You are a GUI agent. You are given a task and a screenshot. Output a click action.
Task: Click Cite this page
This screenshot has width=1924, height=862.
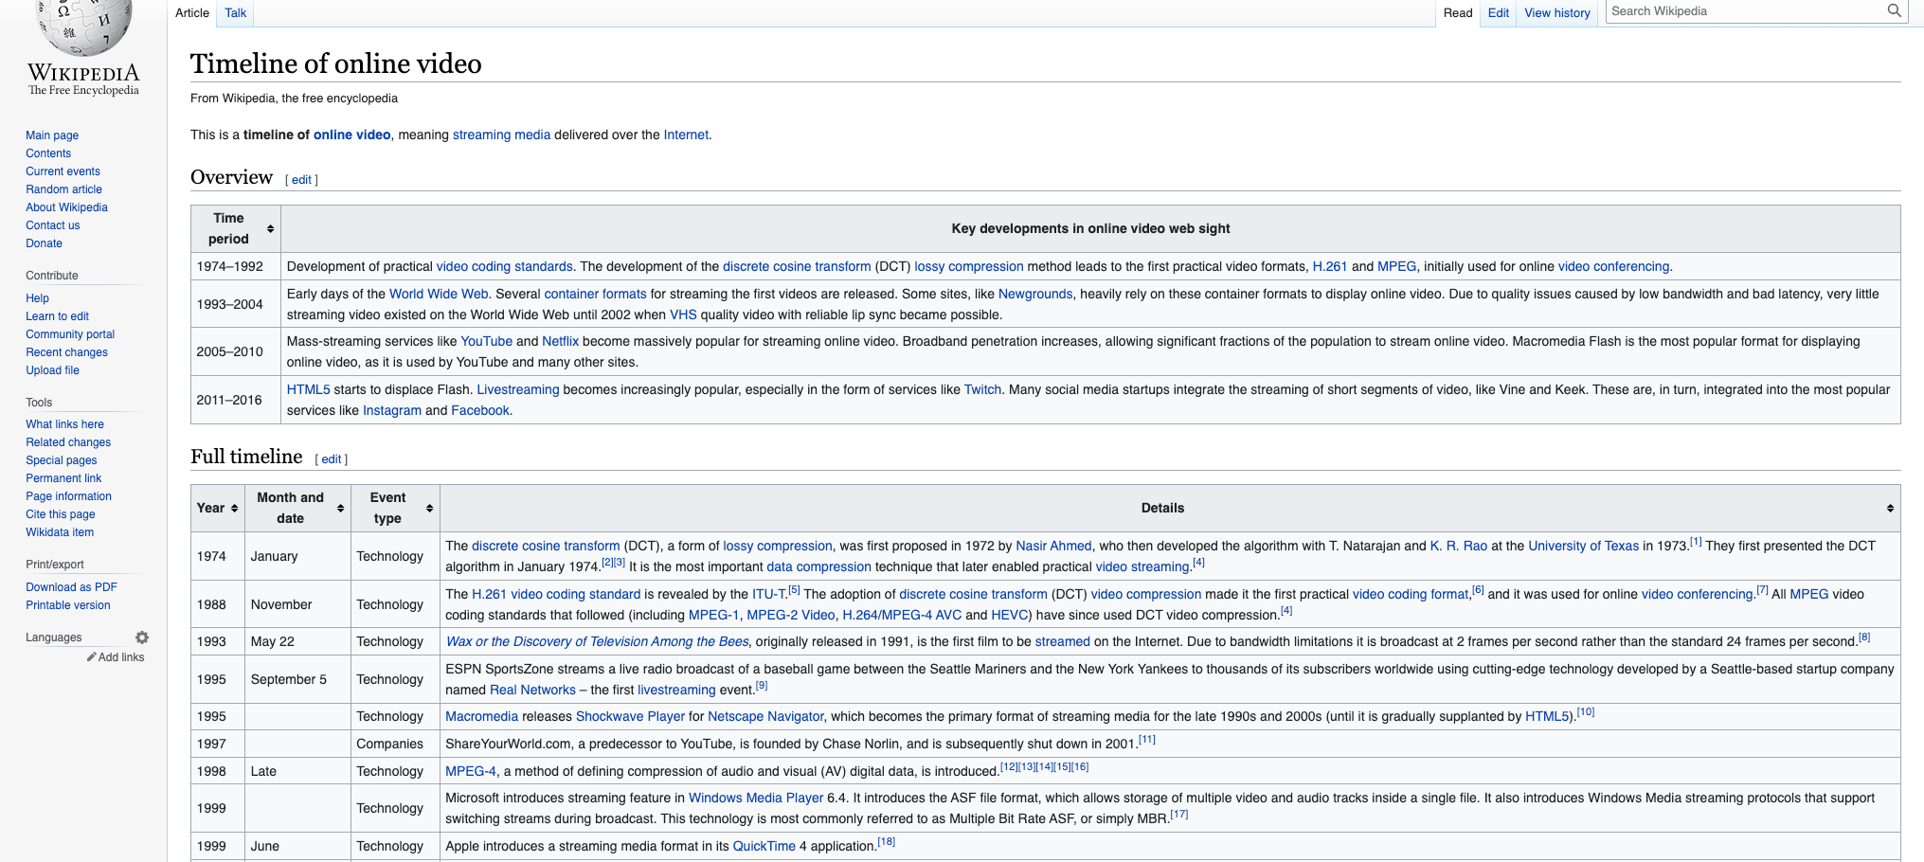[x=61, y=514]
